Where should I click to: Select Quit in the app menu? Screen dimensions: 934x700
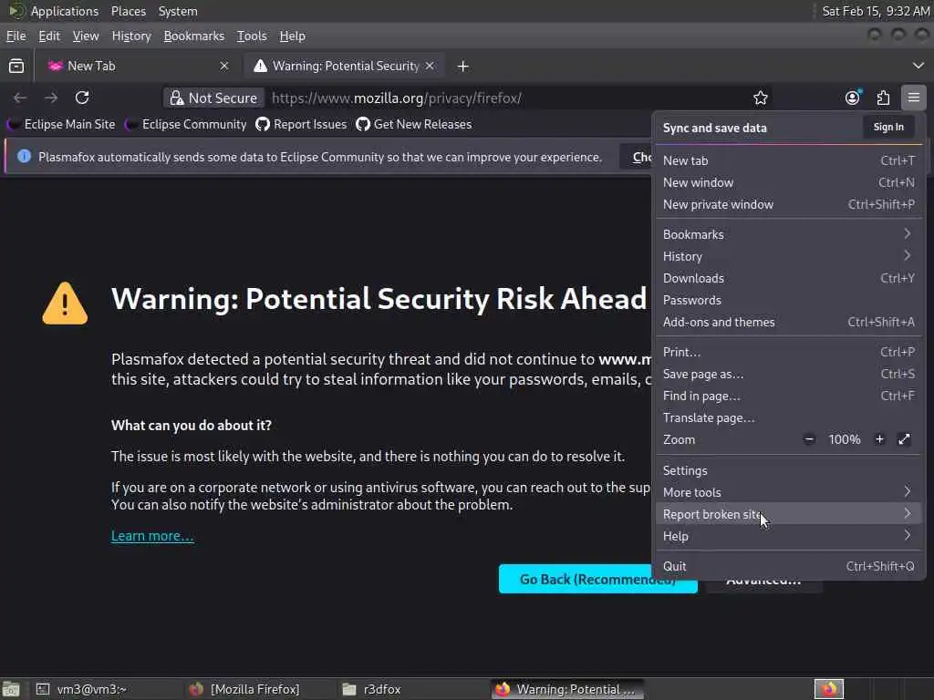(788, 566)
